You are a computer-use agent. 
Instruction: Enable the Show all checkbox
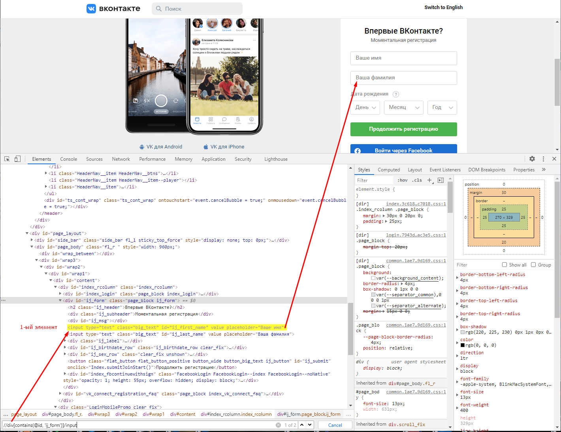coord(505,265)
